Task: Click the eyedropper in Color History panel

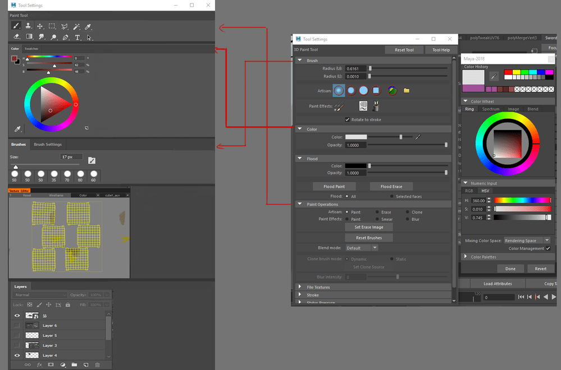Action: click(494, 76)
